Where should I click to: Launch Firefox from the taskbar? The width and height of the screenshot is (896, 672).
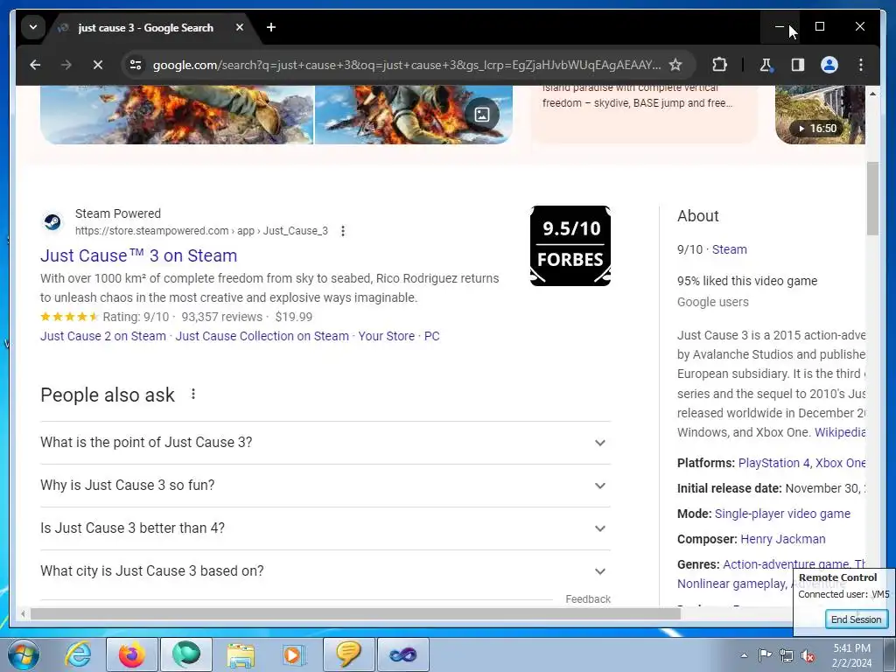132,654
